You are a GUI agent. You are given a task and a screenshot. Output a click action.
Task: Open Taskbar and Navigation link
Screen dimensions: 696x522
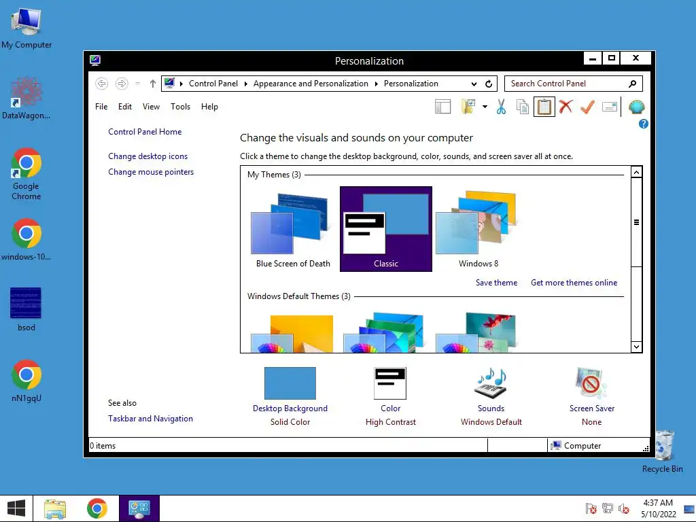click(x=150, y=419)
